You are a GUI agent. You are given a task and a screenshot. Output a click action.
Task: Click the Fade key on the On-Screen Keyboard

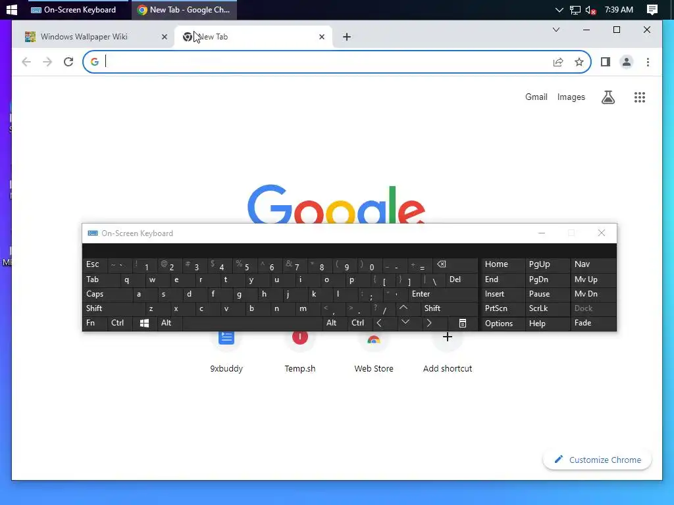click(593, 323)
